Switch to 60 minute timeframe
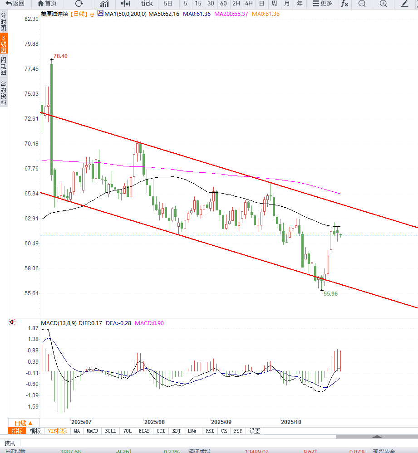Viewport: 418px width, 453px height. pyautogui.click(x=223, y=4)
